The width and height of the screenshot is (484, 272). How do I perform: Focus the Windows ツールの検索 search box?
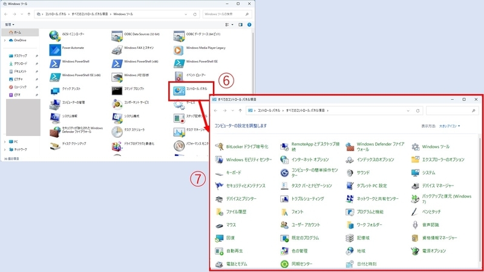pyautogui.click(x=227, y=14)
